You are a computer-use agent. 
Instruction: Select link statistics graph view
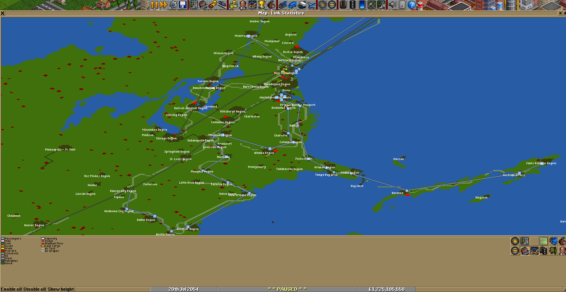coord(534,251)
